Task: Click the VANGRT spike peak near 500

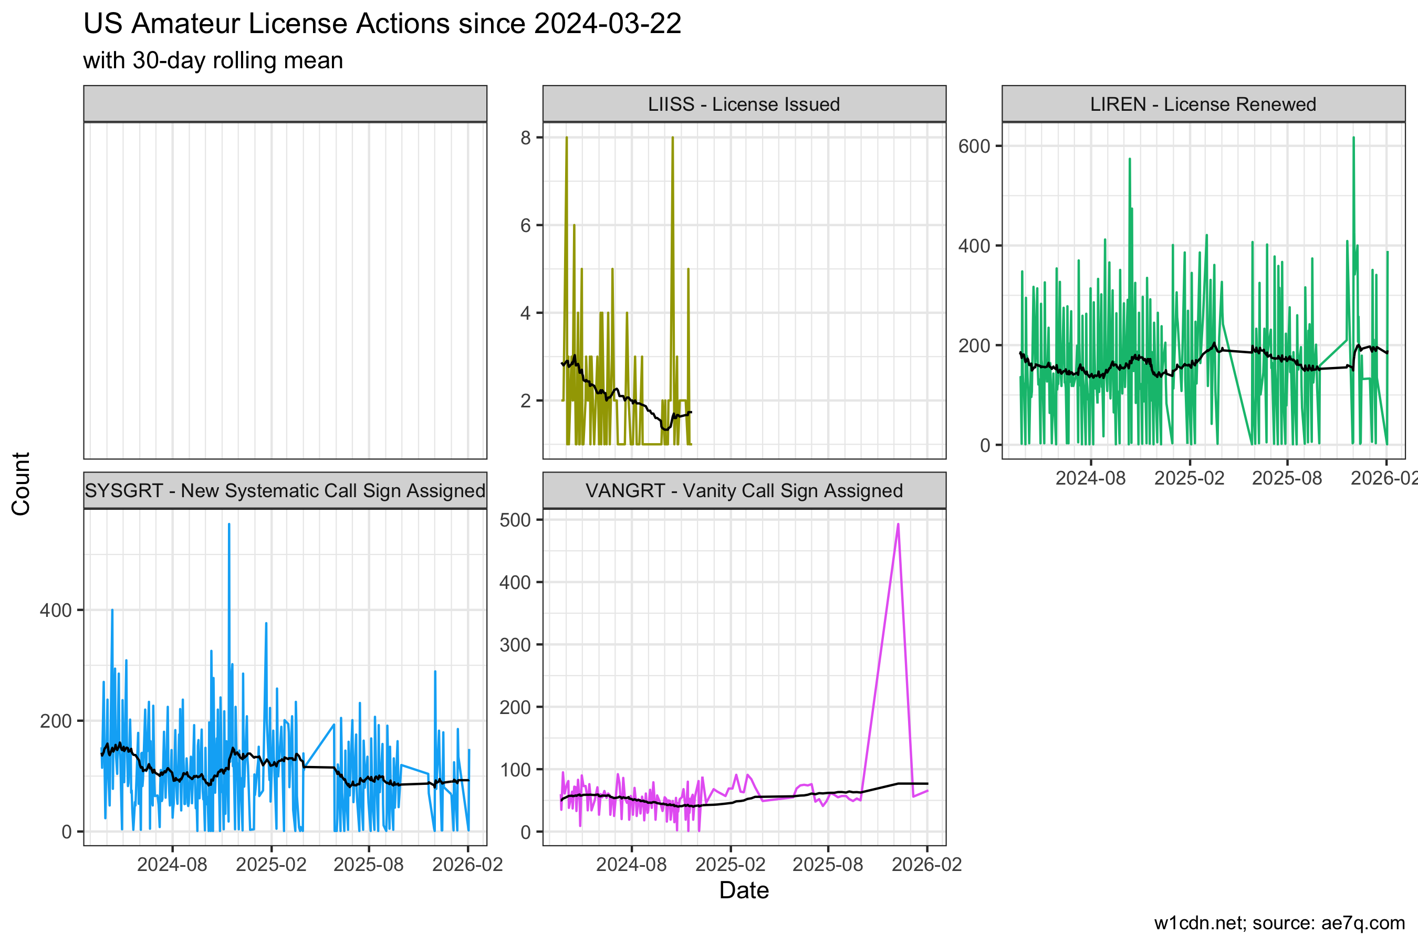Action: [898, 525]
